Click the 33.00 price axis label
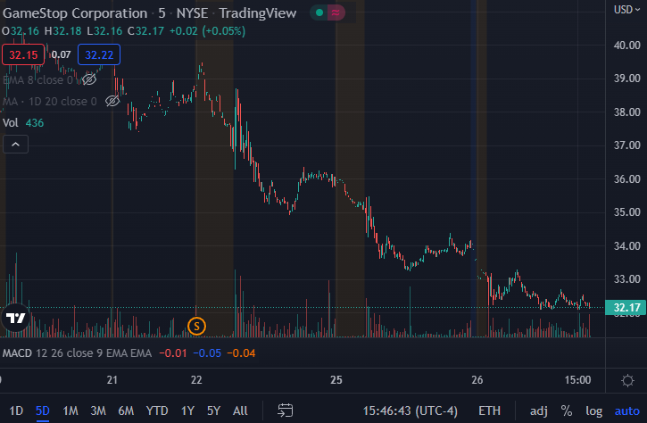The image size is (647, 423). coord(626,279)
